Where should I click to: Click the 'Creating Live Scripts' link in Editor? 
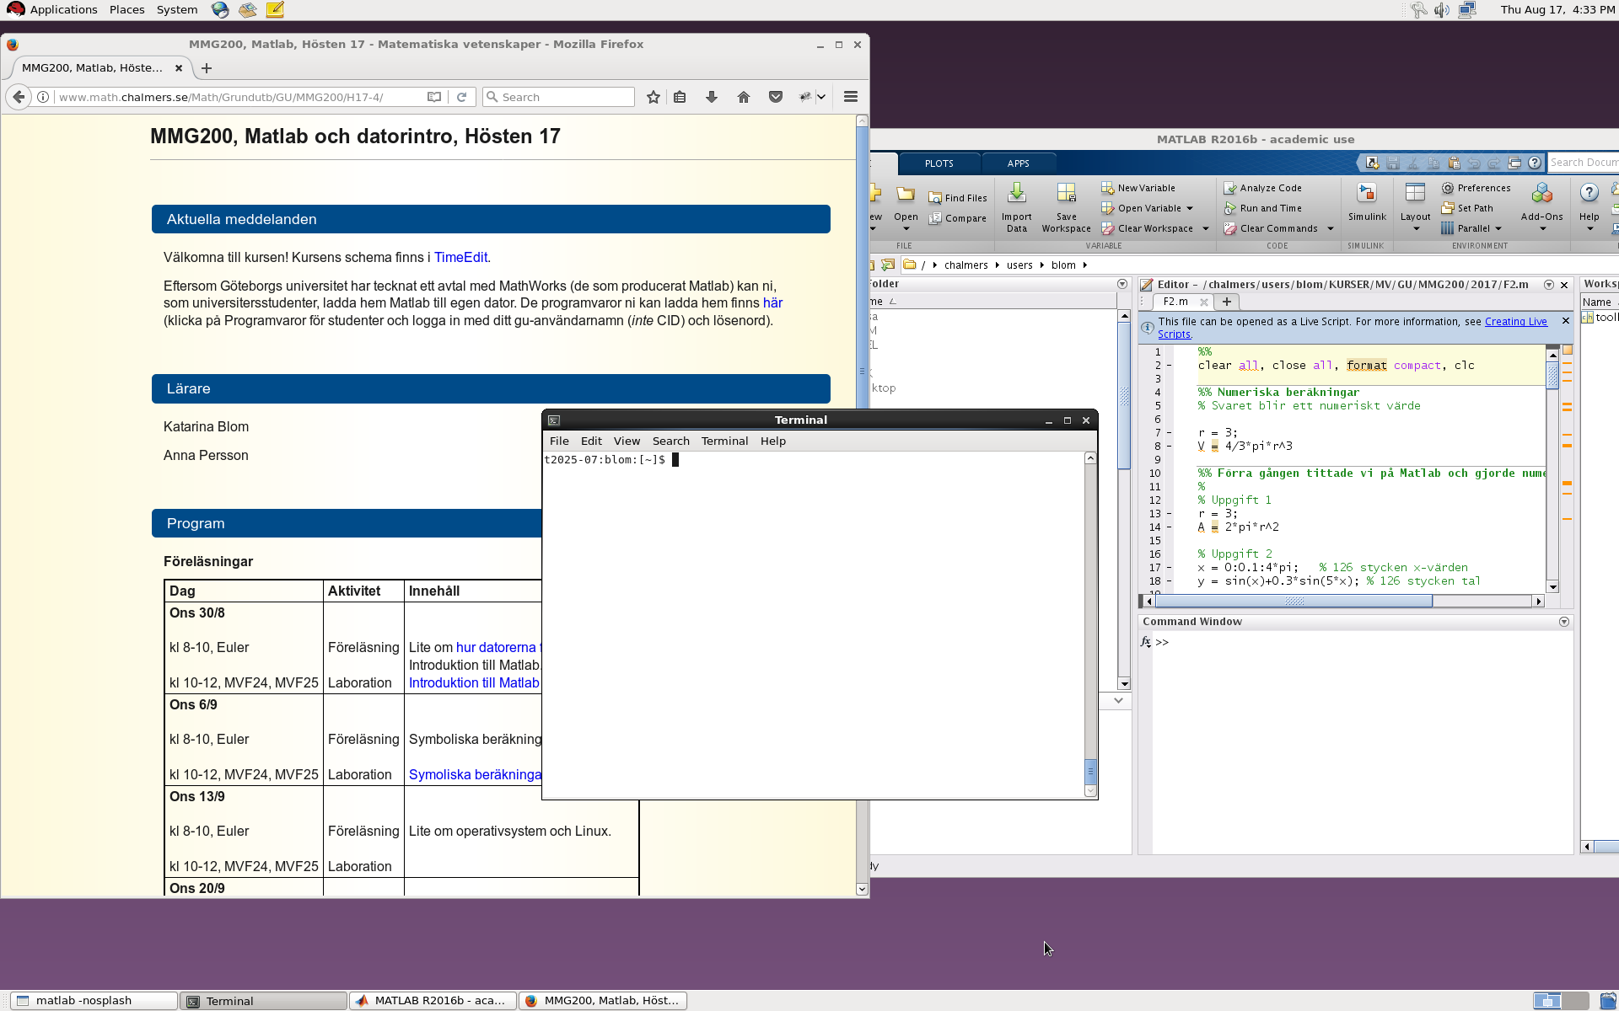point(1515,322)
